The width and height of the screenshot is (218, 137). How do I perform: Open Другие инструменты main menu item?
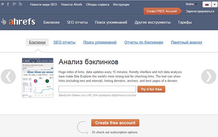pyautogui.click(x=152, y=22)
